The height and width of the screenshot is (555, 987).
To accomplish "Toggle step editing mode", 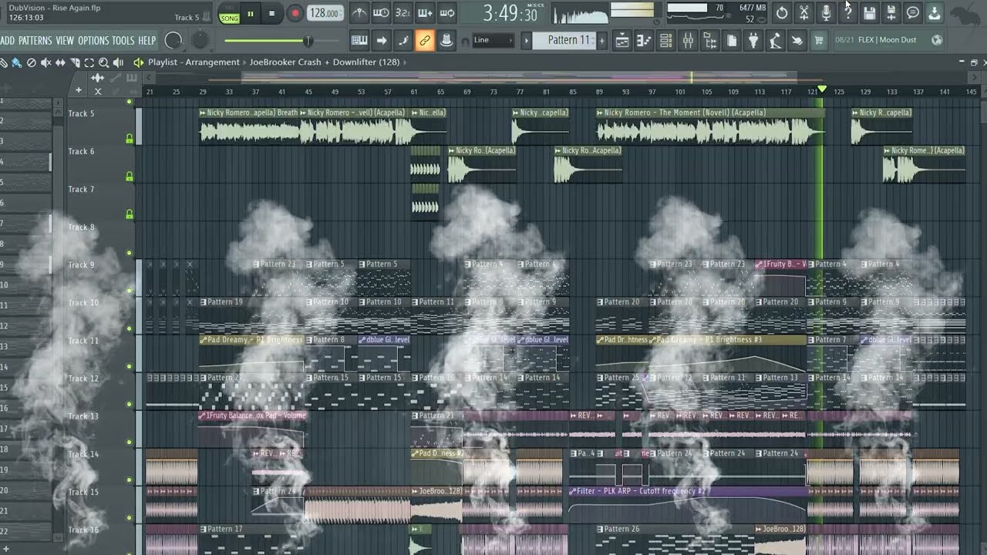I will (403, 40).
